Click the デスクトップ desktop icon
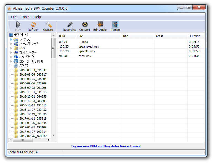 pos(11,35)
